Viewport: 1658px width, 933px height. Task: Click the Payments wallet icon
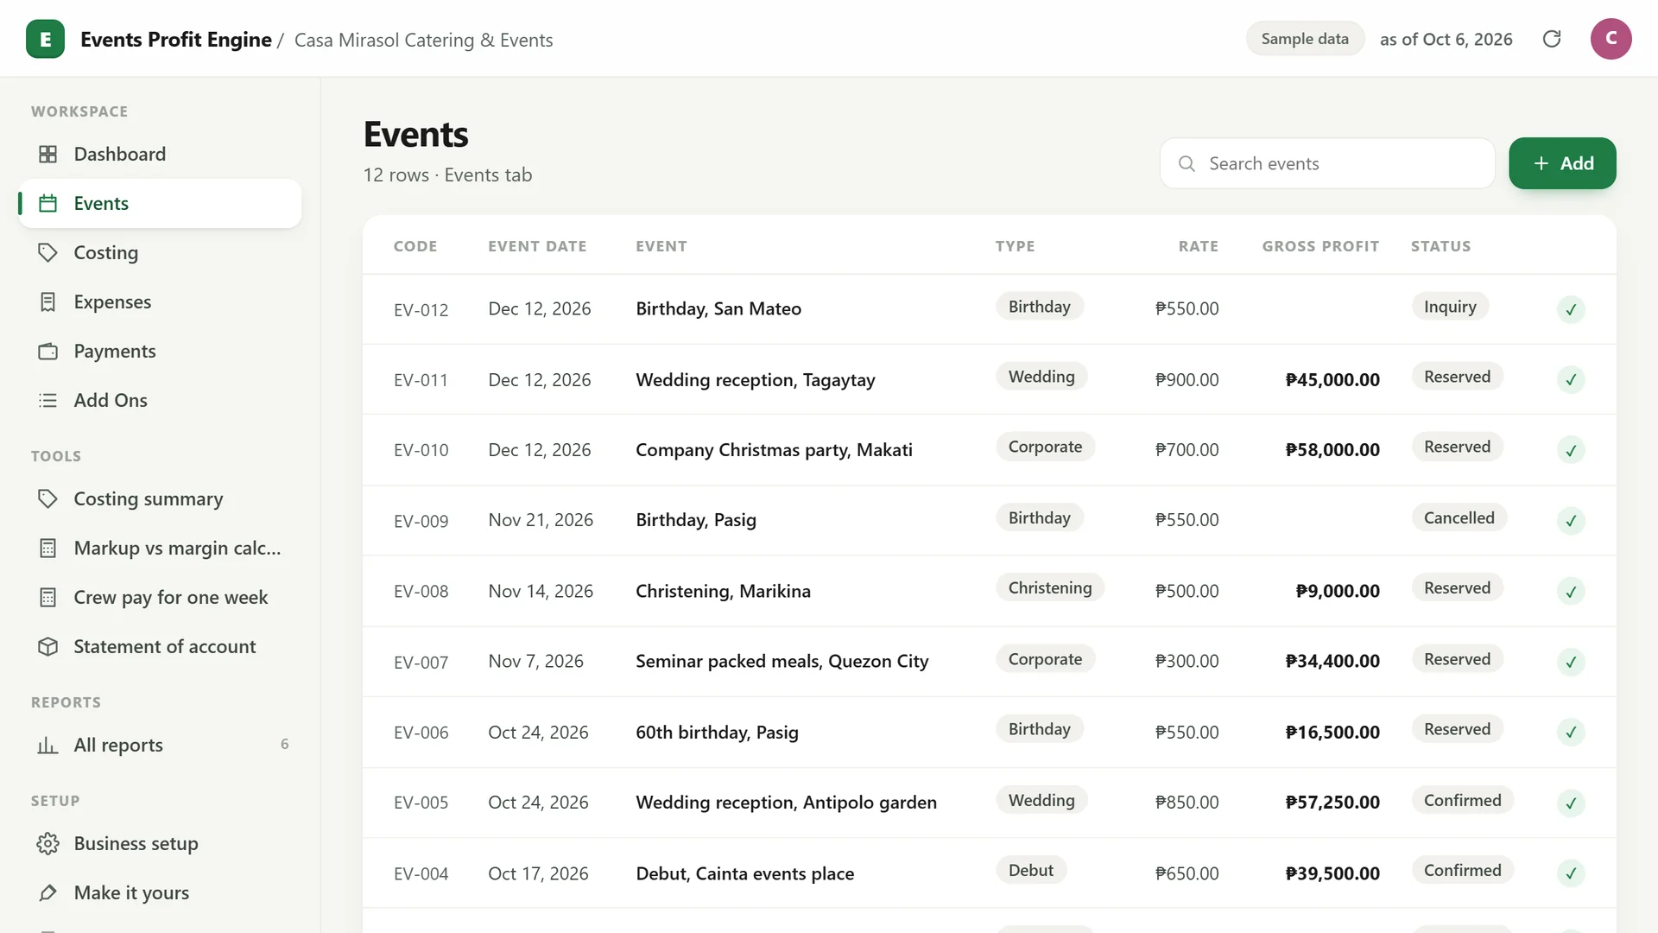[x=48, y=352]
